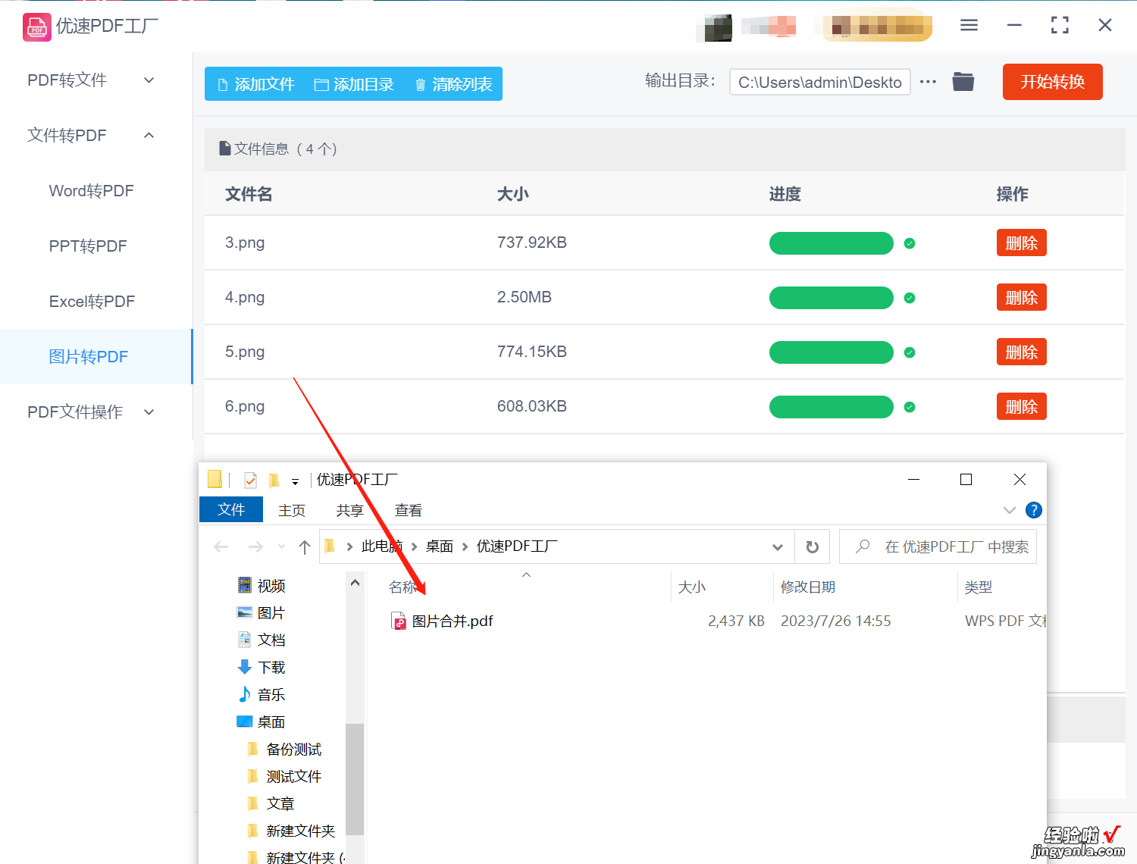Open the 测试文件 folder in navigation pane
The height and width of the screenshot is (864, 1137).
(x=285, y=777)
